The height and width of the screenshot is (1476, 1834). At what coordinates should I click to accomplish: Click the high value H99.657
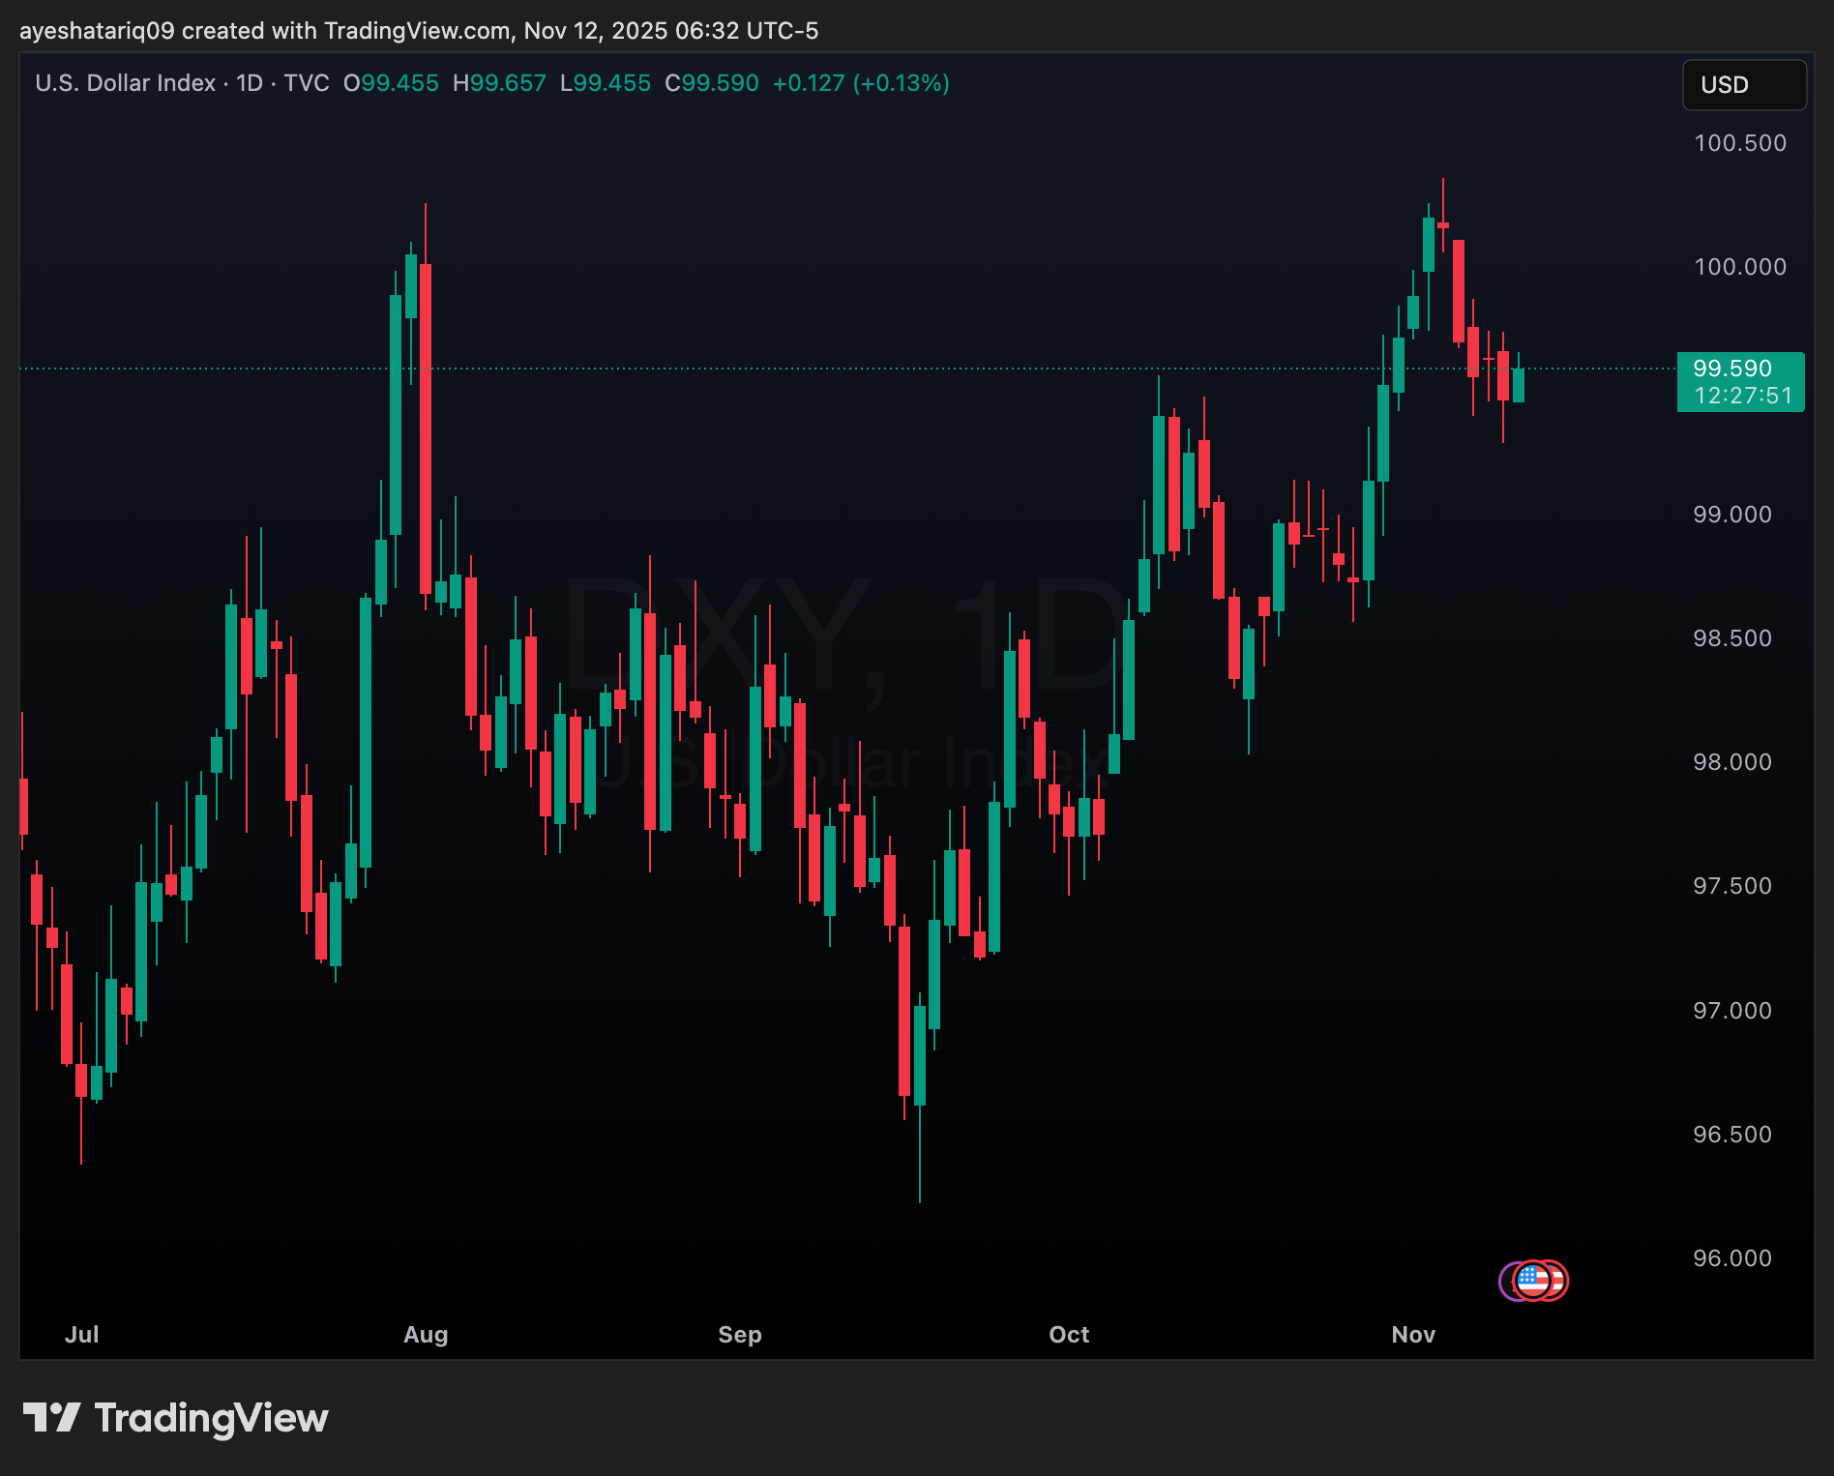pyautogui.click(x=499, y=83)
